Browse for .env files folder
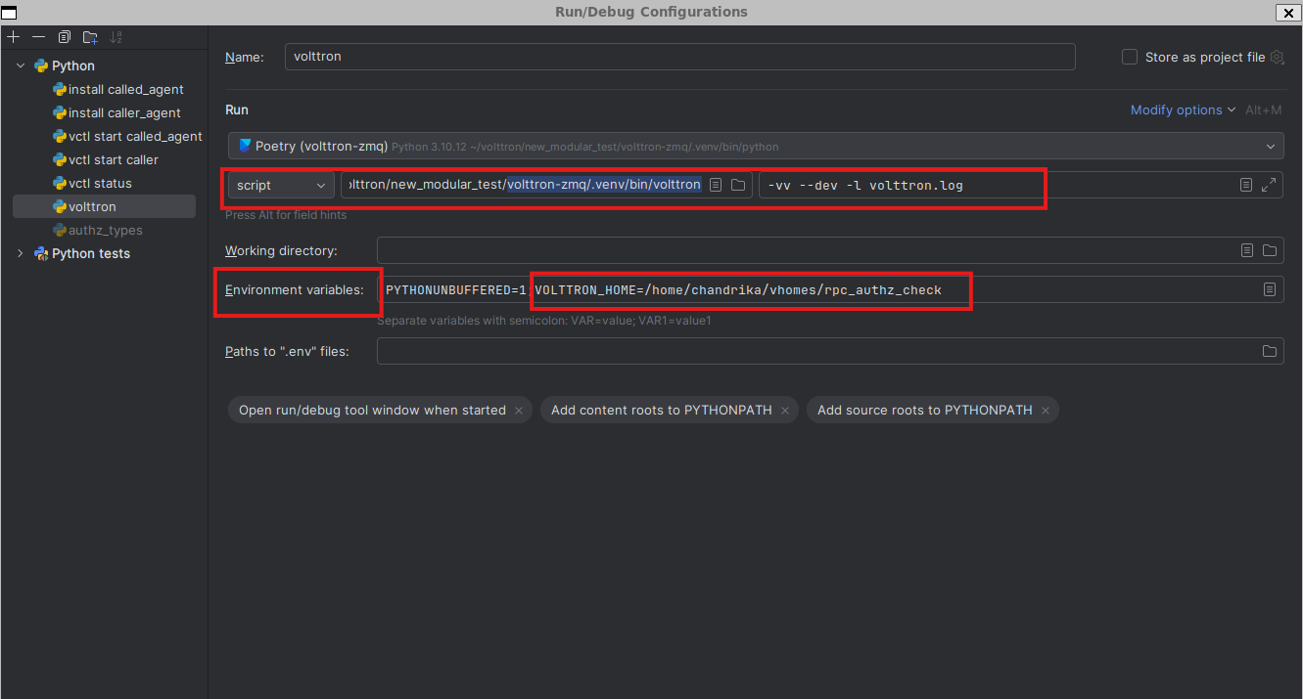 pyautogui.click(x=1270, y=351)
